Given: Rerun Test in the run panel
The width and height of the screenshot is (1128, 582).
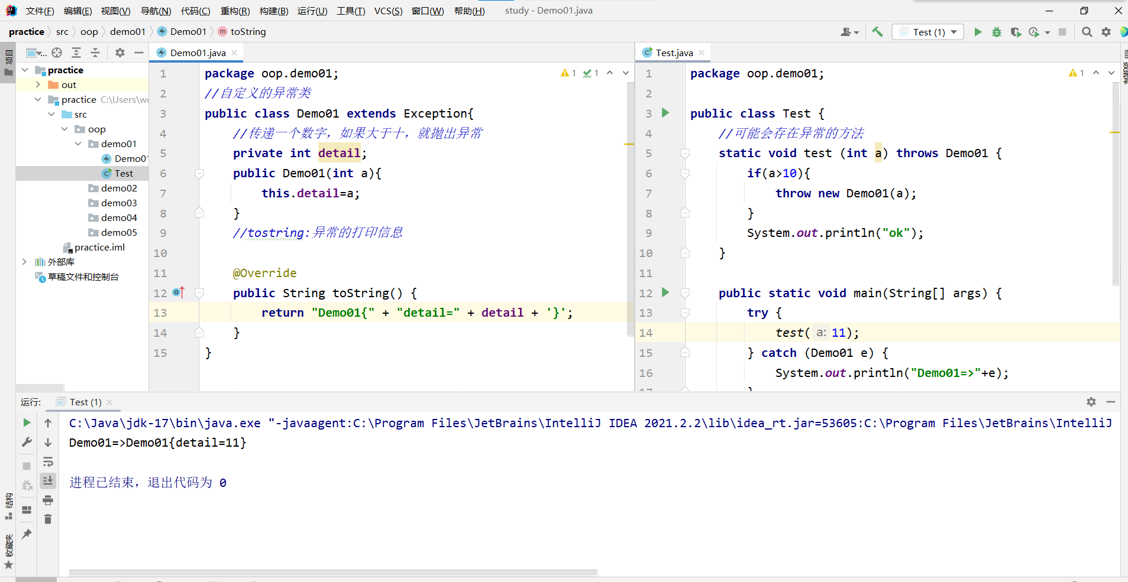Looking at the screenshot, I should (x=27, y=422).
